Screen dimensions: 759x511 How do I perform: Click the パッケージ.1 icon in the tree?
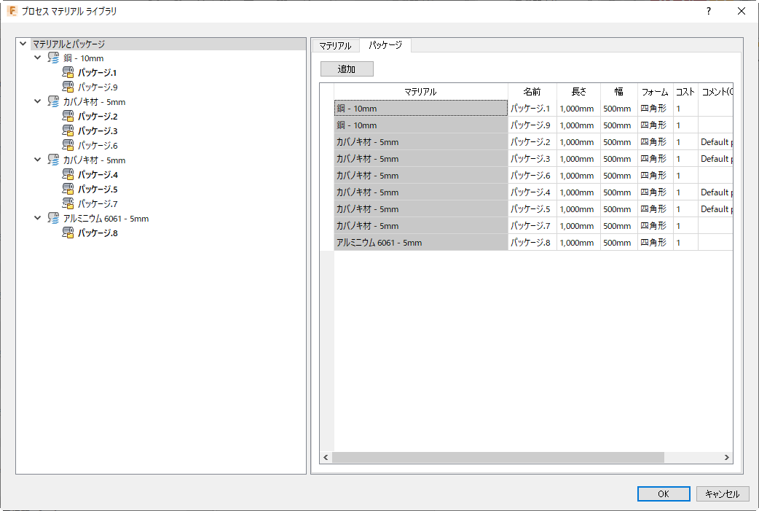(x=68, y=73)
